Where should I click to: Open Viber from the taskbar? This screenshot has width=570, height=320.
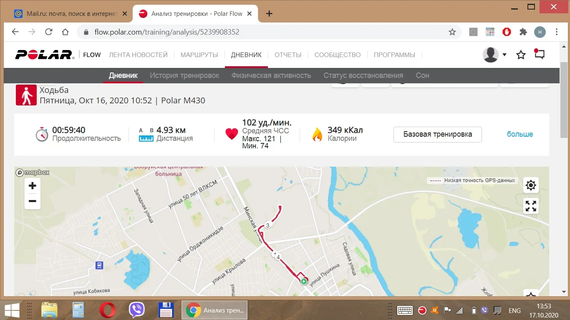point(137,310)
